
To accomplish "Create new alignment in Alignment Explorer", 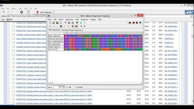I will [x=50, y=23].
